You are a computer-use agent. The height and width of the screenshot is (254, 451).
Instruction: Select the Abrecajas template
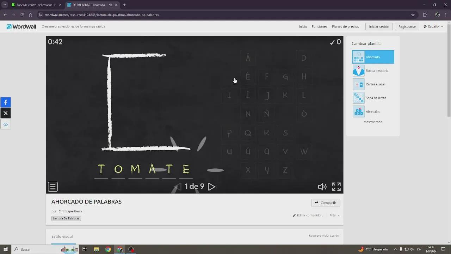(x=373, y=111)
